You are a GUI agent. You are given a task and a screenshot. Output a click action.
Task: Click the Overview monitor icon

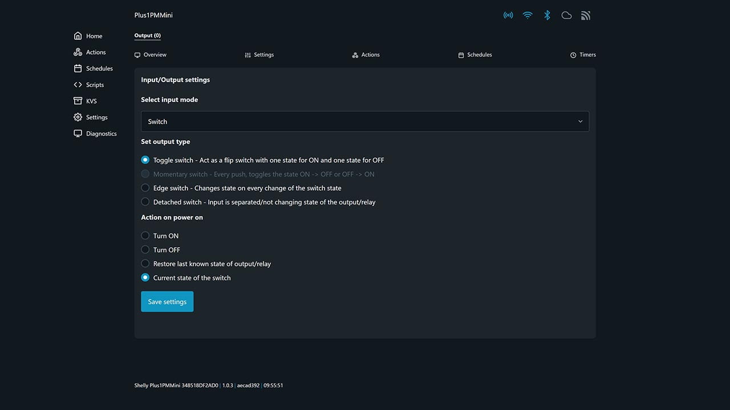point(137,55)
